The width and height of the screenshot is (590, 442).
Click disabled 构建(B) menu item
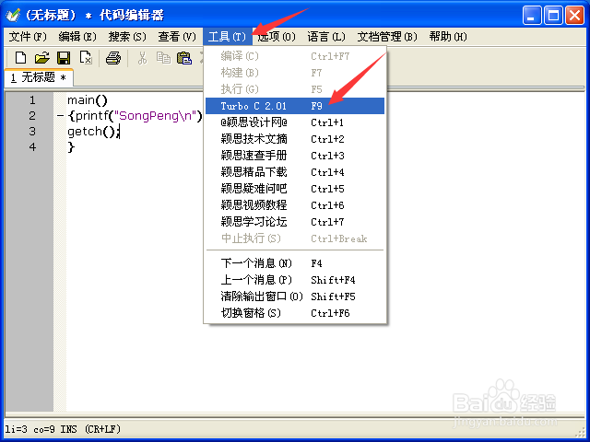pyautogui.click(x=295, y=73)
